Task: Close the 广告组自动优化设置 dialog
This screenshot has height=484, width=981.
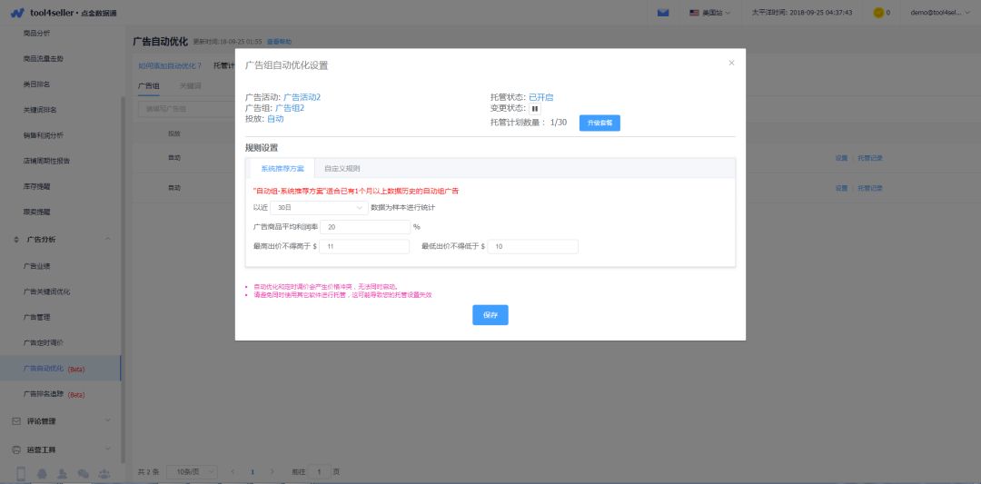Action: point(731,63)
